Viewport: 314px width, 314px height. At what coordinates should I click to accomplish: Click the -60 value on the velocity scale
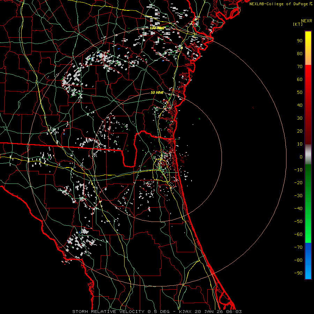298,234
